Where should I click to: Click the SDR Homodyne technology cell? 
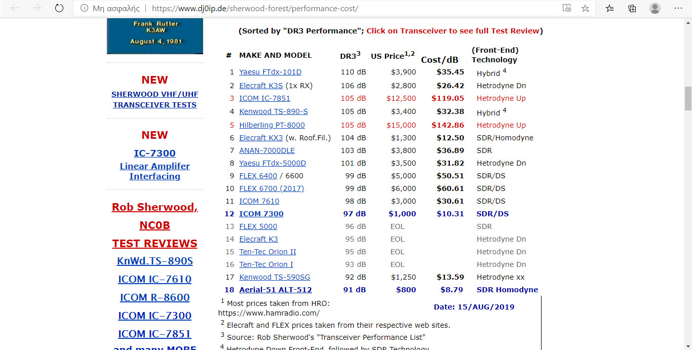click(507, 290)
